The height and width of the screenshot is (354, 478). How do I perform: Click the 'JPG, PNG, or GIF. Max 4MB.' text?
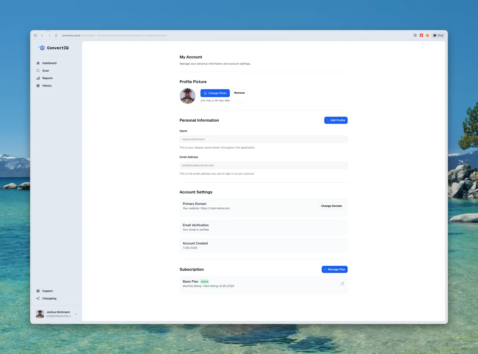click(x=215, y=101)
